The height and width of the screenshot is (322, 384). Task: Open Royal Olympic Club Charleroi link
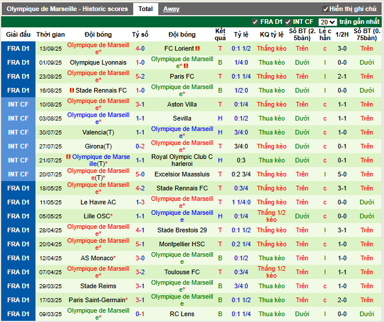coord(182,160)
